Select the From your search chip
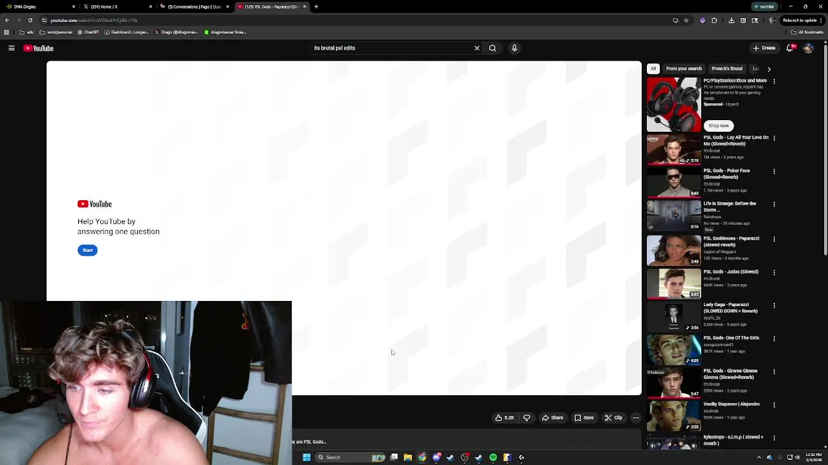 pos(684,68)
